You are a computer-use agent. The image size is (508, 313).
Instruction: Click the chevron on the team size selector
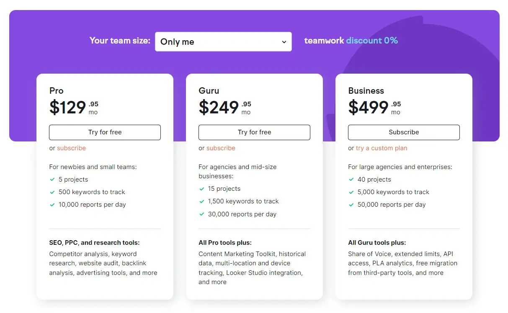pyautogui.click(x=284, y=41)
